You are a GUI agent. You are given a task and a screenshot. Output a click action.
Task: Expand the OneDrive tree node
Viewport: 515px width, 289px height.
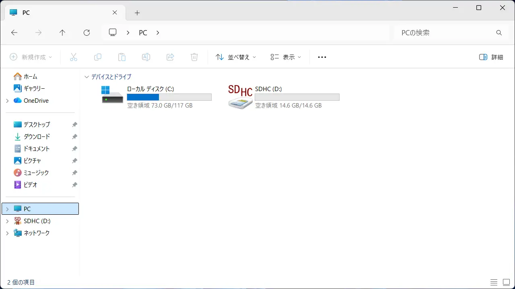pos(7,101)
